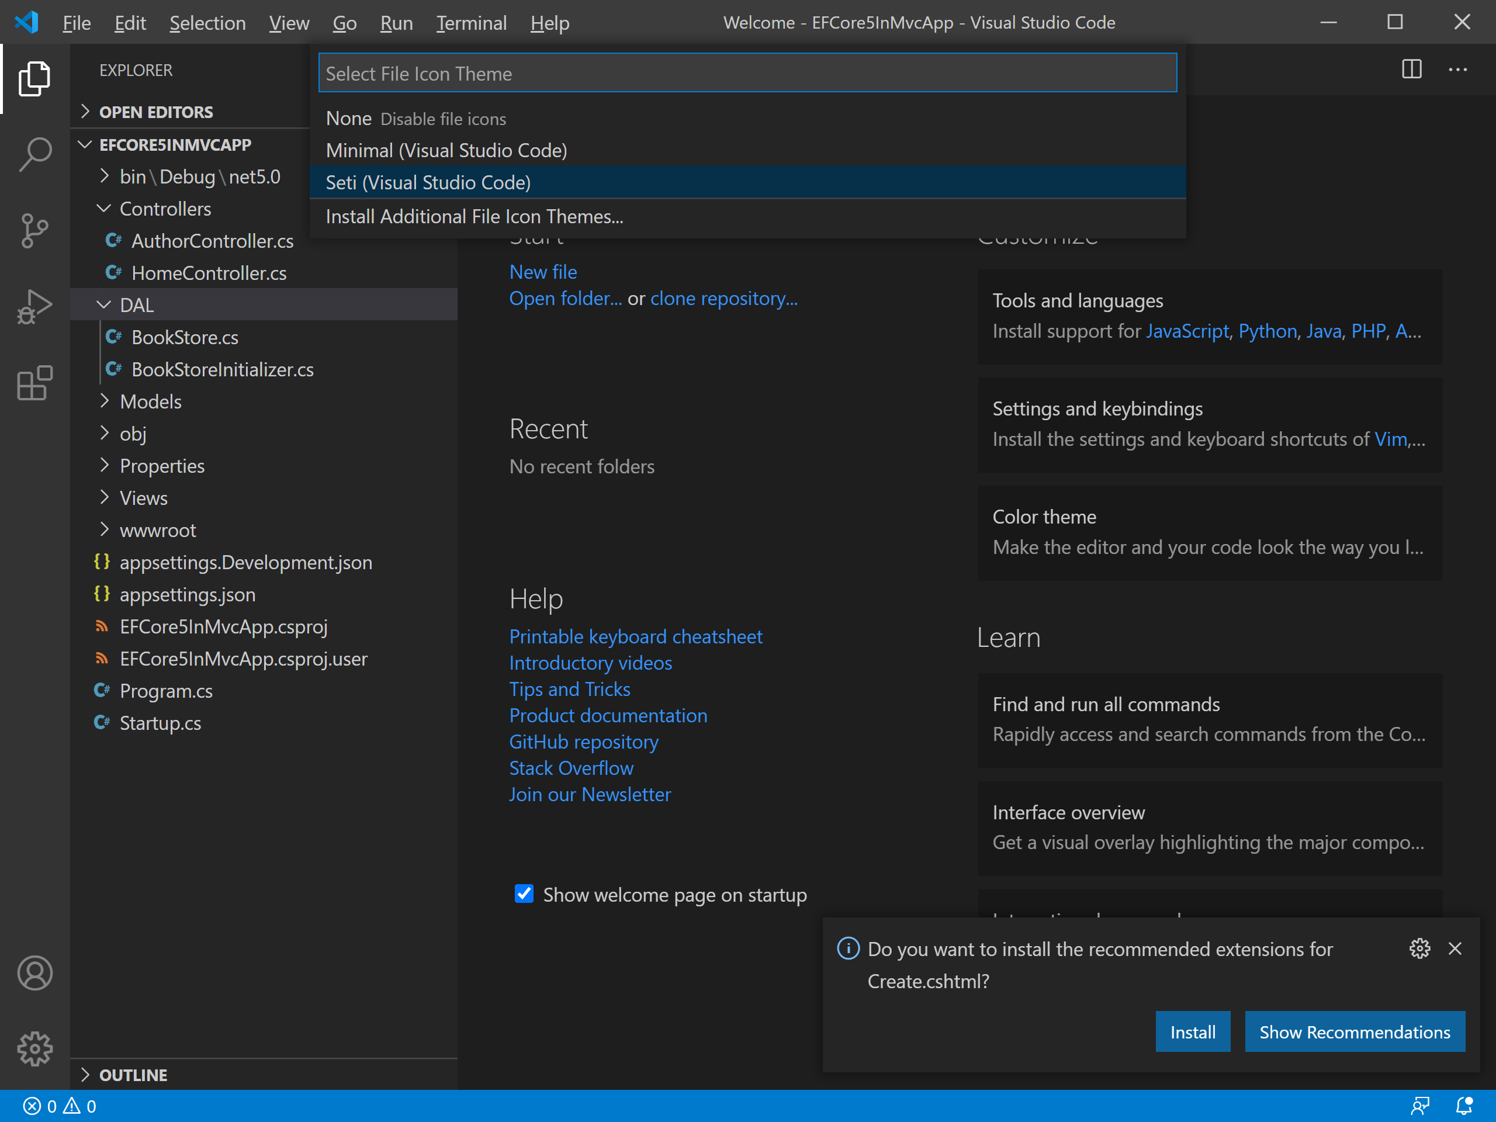Open notification settings gear icon
This screenshot has height=1122, width=1496.
click(1419, 948)
